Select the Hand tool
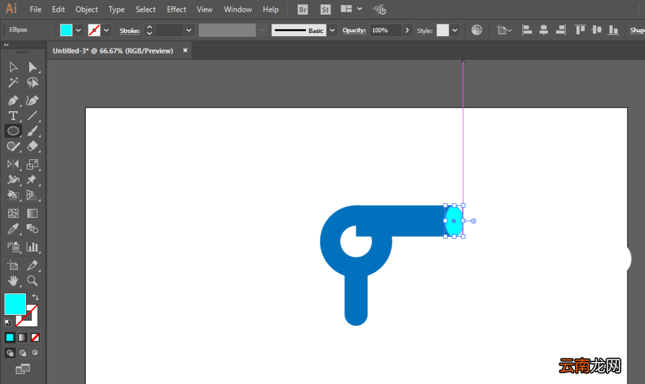The width and height of the screenshot is (645, 384). pyautogui.click(x=13, y=281)
